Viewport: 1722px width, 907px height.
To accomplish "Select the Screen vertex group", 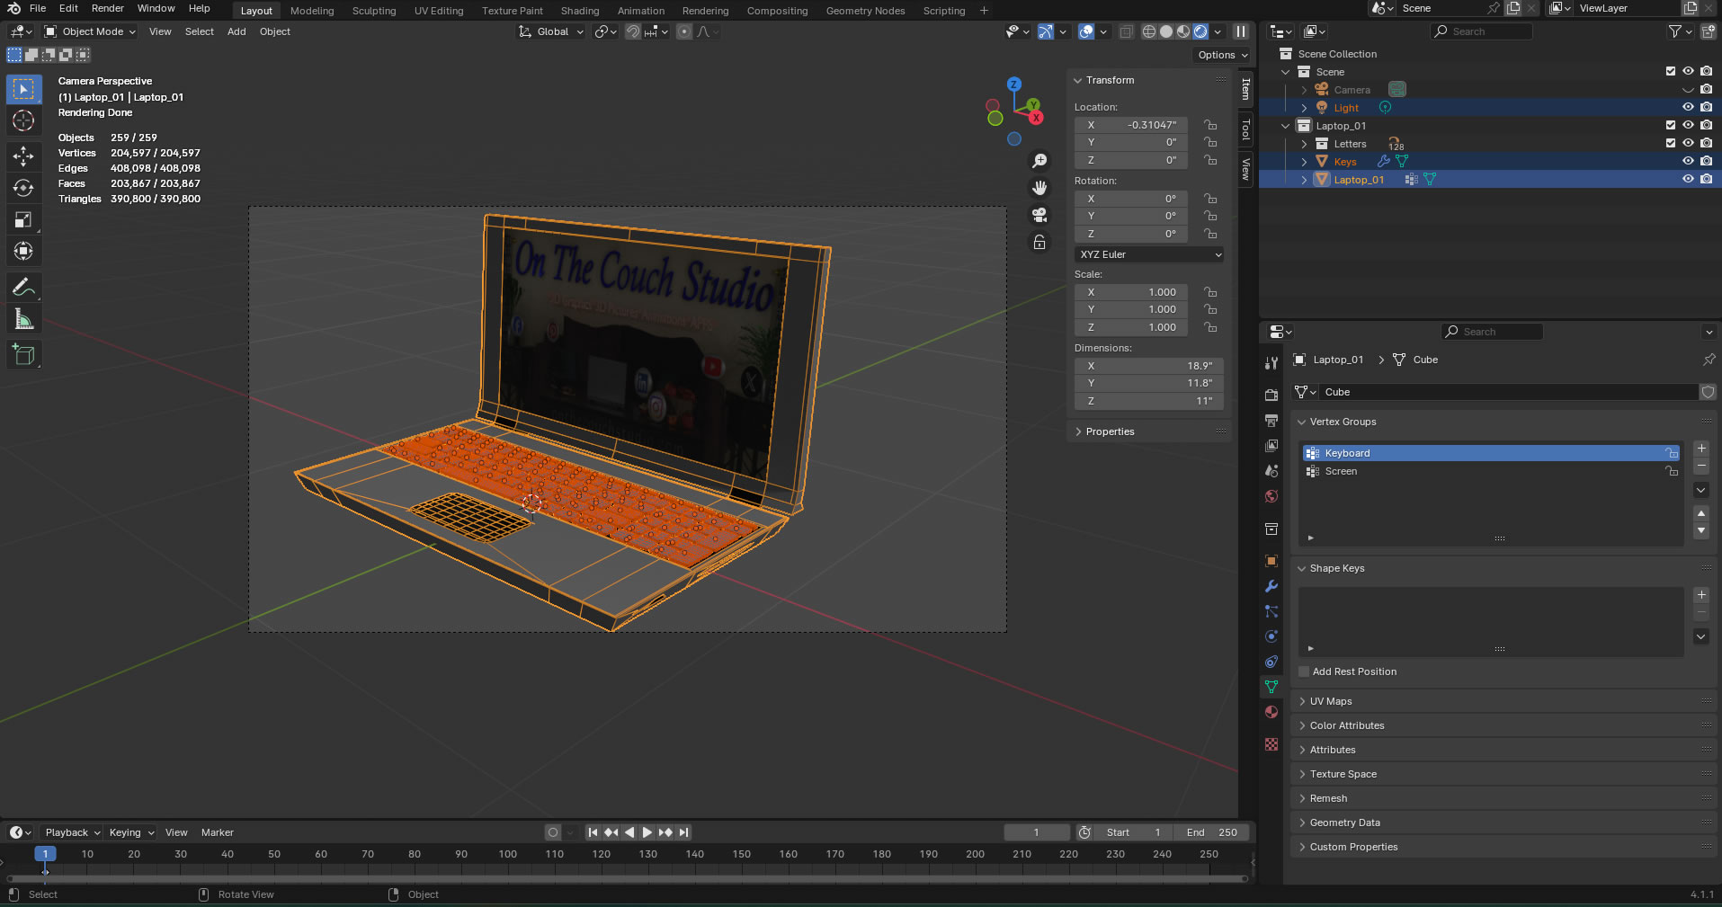I will [1341, 471].
